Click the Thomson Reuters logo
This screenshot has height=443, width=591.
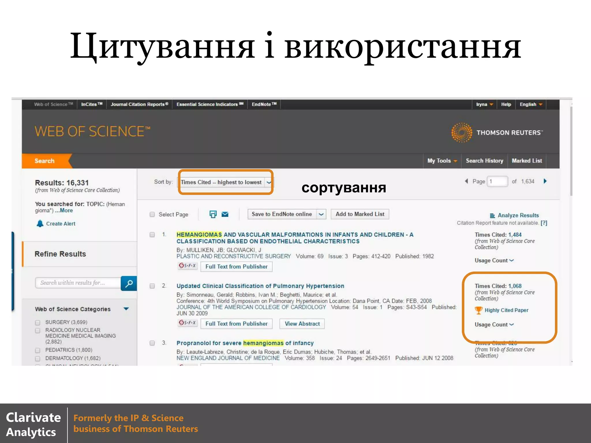coord(497,132)
